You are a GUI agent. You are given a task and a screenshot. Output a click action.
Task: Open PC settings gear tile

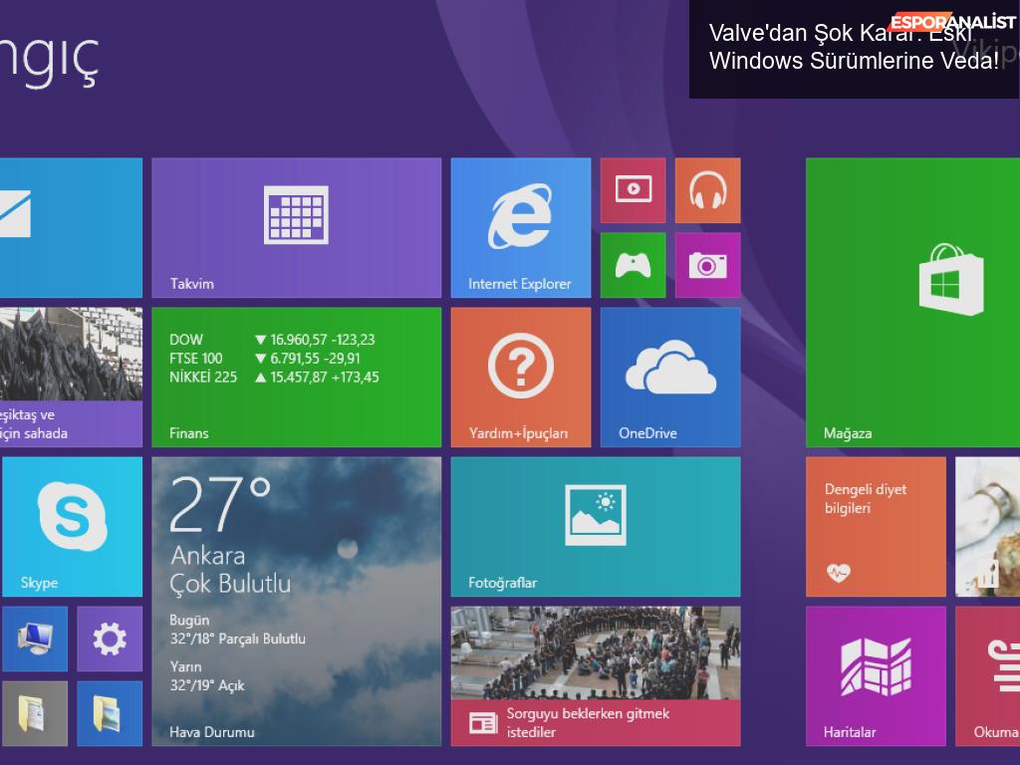110,638
